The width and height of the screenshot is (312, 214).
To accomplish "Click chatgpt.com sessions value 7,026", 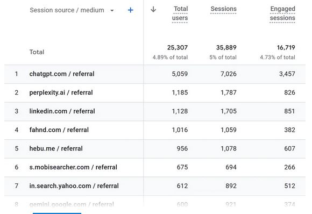I will coord(229,74).
